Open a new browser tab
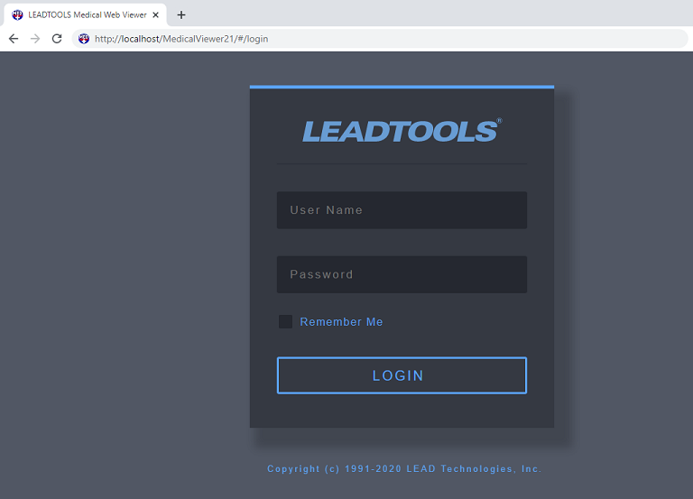The width and height of the screenshot is (693, 499). pyautogui.click(x=181, y=15)
